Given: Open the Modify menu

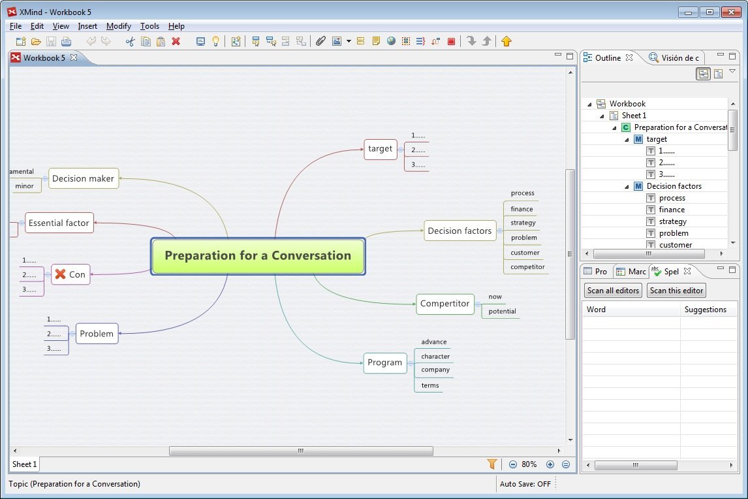Looking at the screenshot, I should tap(118, 26).
